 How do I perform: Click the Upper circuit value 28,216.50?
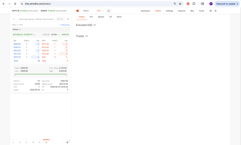(64, 84)
